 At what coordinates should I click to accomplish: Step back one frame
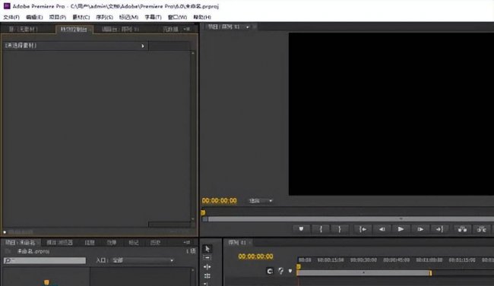[382, 229]
